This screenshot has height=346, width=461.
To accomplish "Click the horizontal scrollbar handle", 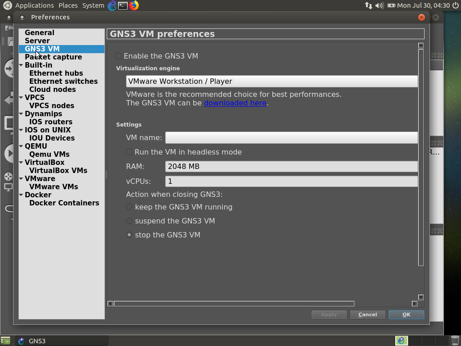I will (234, 304).
